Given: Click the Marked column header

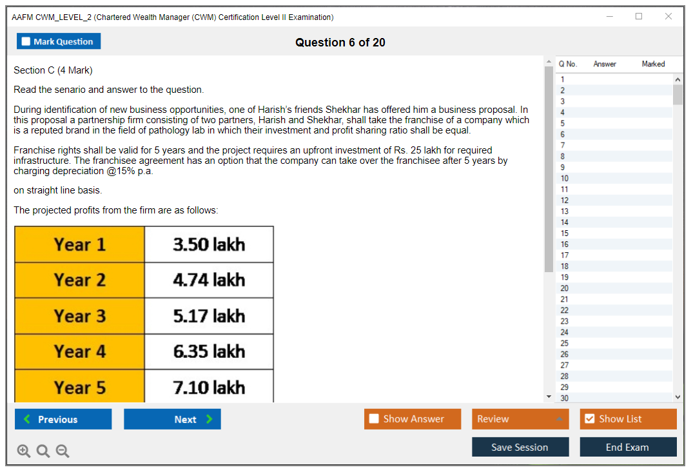Looking at the screenshot, I should click(653, 64).
